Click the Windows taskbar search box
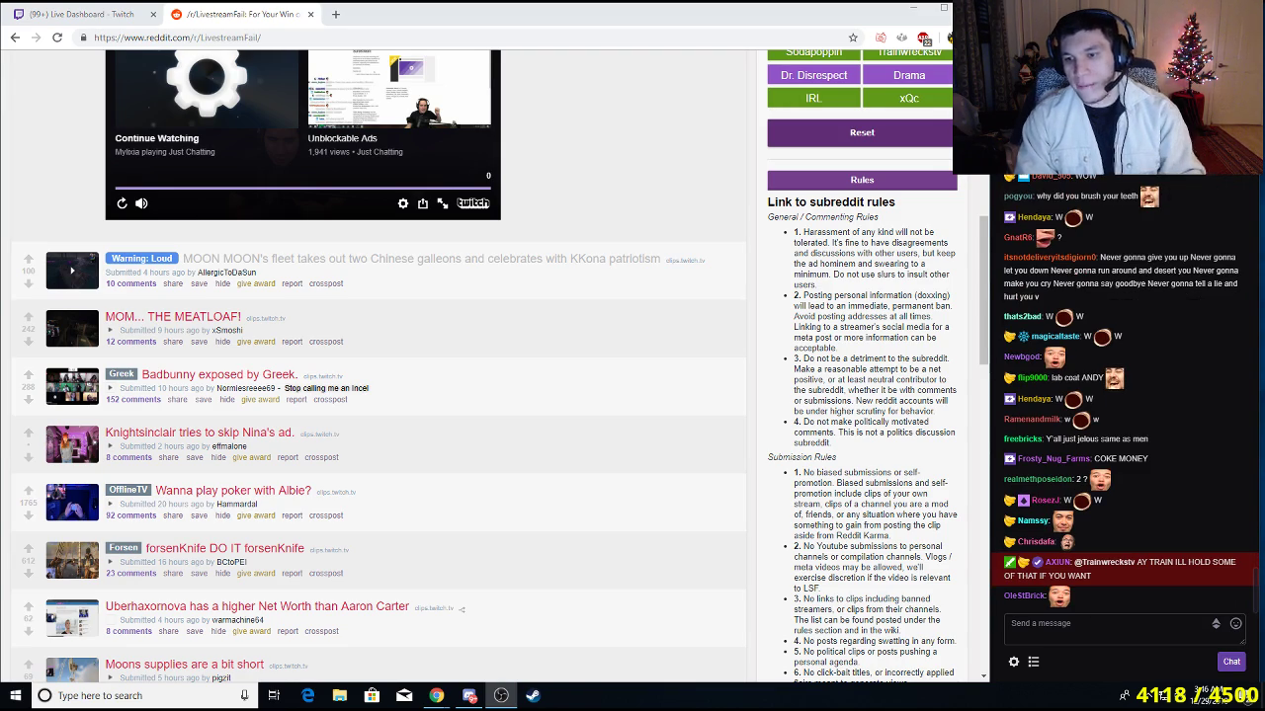 tap(143, 695)
